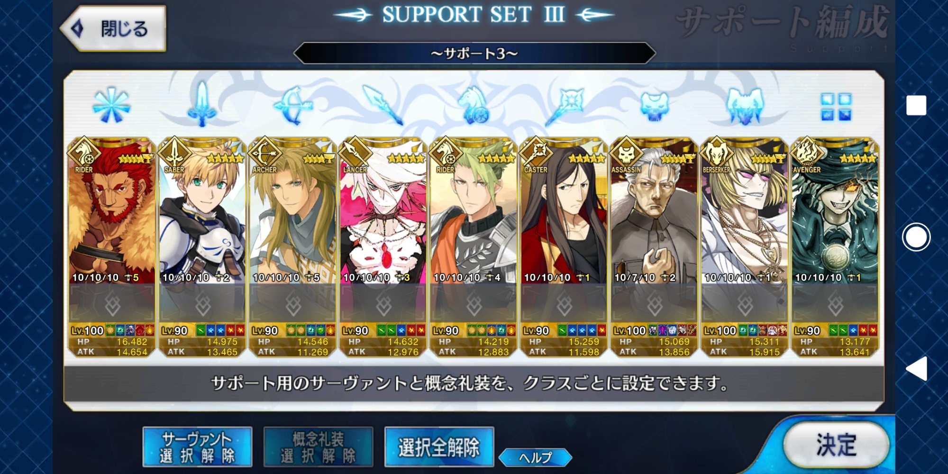The height and width of the screenshot is (474, 948).
Task: Open the ヘルプ help button
Action: click(x=536, y=457)
